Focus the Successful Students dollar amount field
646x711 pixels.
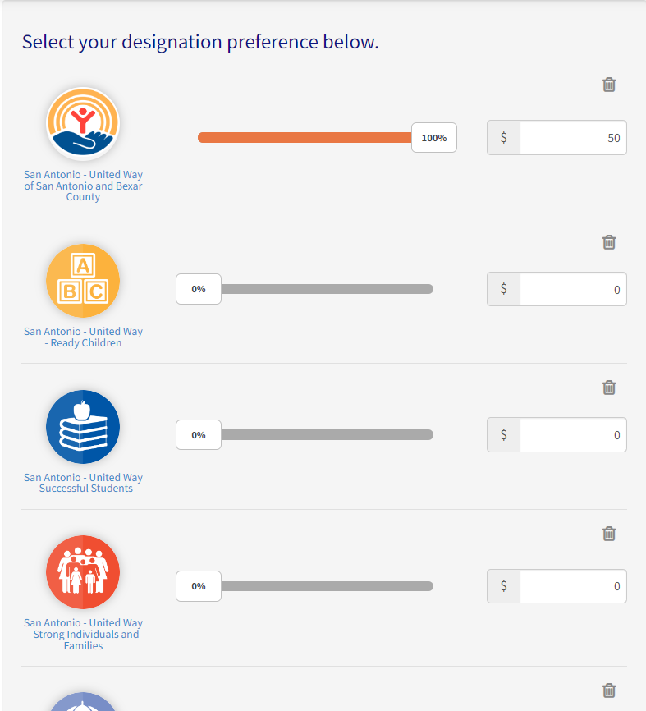tap(572, 435)
